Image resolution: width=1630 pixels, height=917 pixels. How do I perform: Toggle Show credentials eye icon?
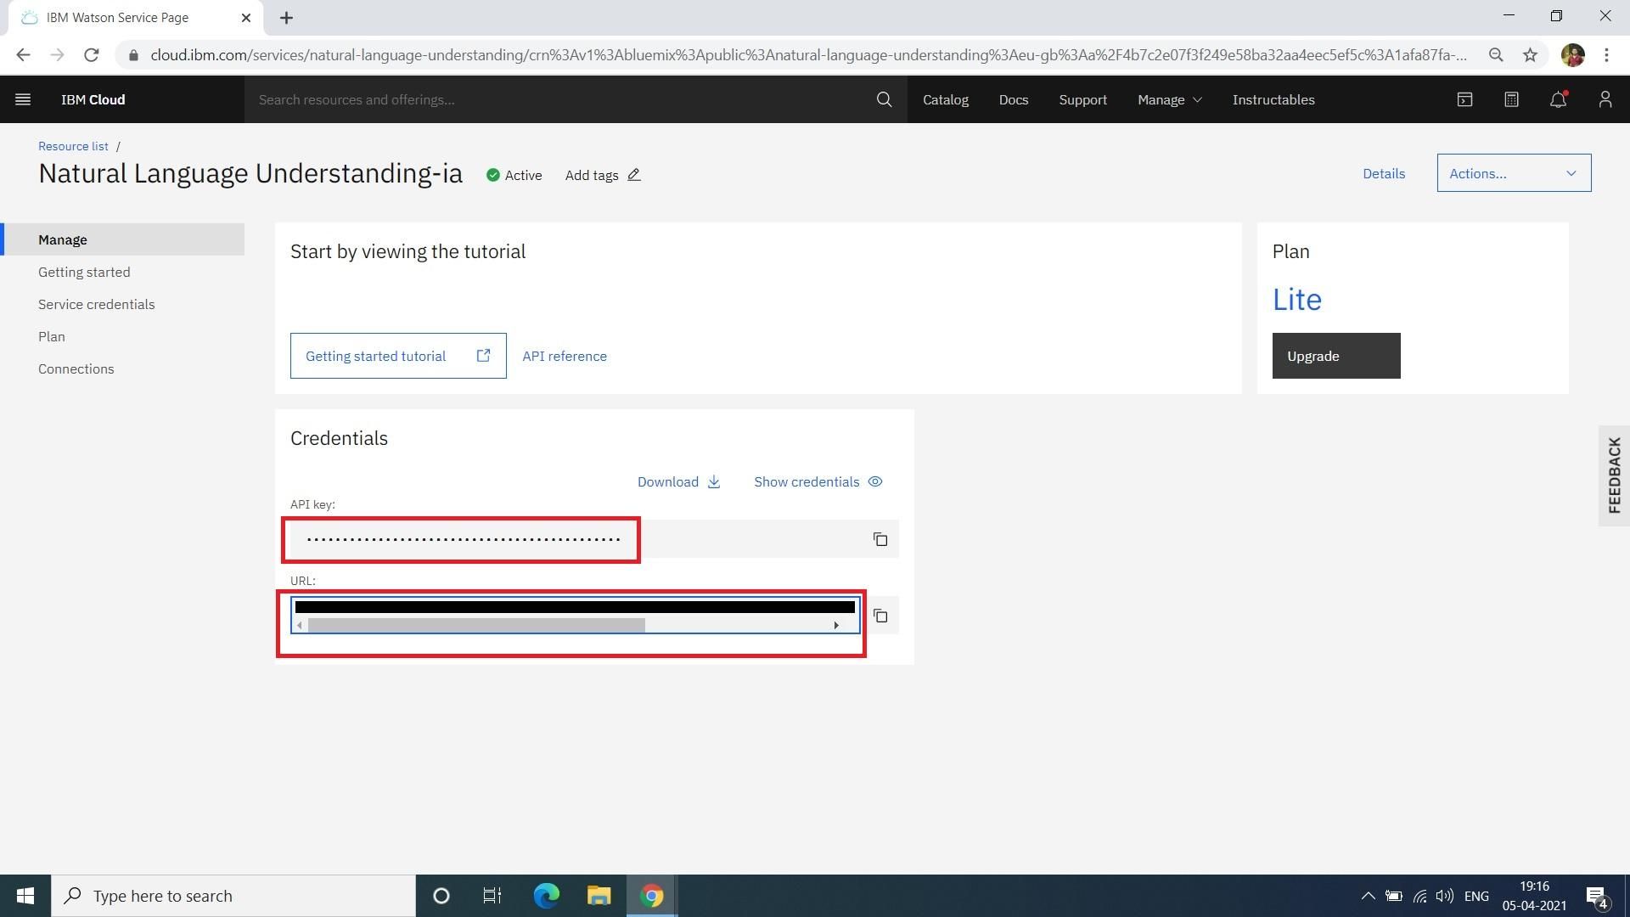tap(875, 481)
